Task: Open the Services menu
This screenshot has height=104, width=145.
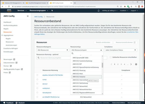Action: pyautogui.click(x=22, y=10)
